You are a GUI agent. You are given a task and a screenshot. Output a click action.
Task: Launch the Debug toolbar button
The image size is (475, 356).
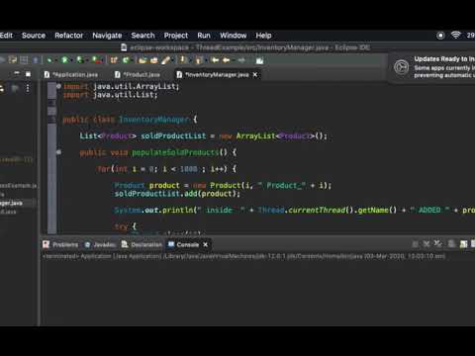[x=49, y=60]
